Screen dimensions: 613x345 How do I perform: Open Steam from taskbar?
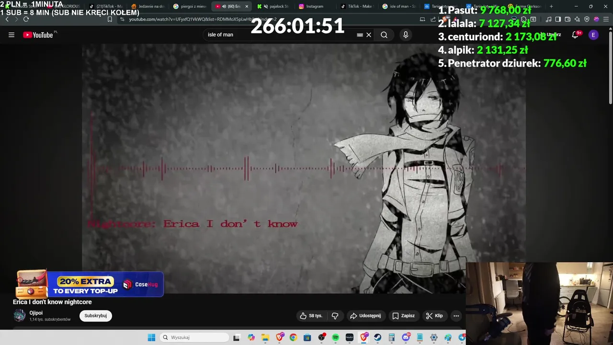click(378, 337)
